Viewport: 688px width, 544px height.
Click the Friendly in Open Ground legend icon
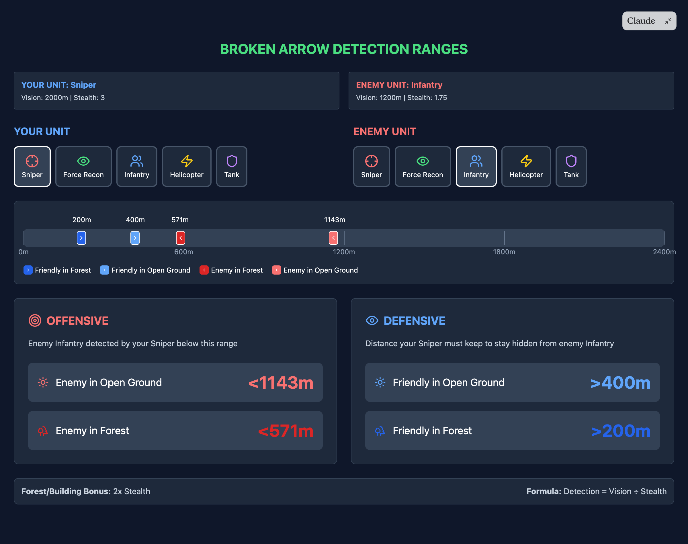click(104, 270)
